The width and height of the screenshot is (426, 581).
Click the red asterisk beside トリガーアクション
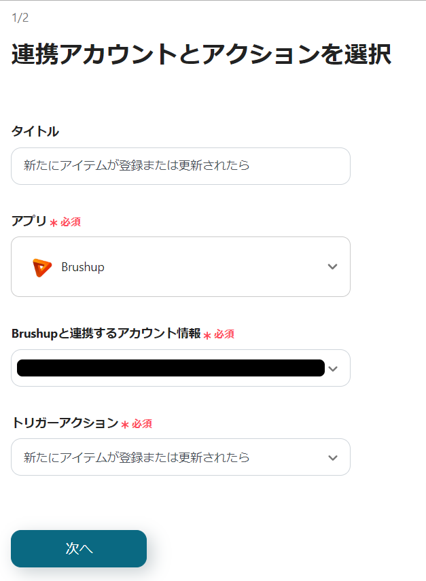pyautogui.click(x=125, y=425)
